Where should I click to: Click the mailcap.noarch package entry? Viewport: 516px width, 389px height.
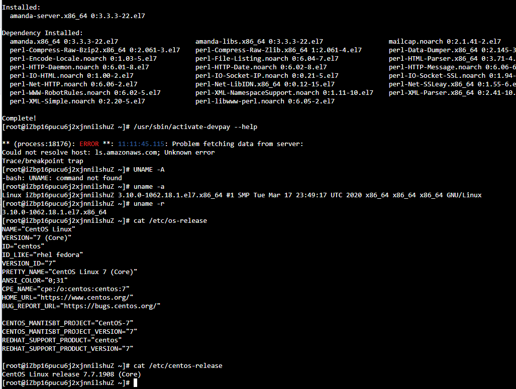pos(445,42)
